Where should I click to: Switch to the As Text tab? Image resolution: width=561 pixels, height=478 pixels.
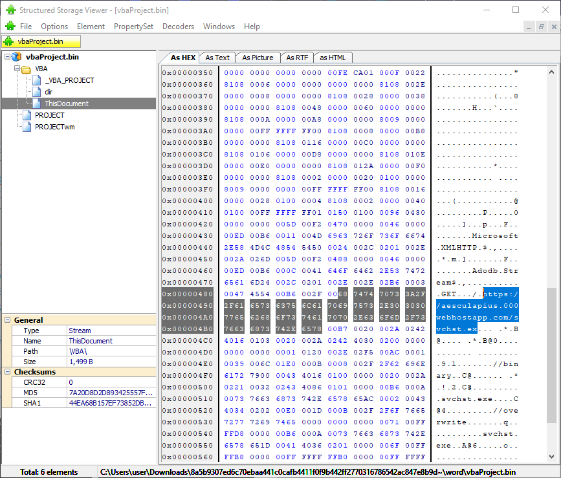pos(217,58)
